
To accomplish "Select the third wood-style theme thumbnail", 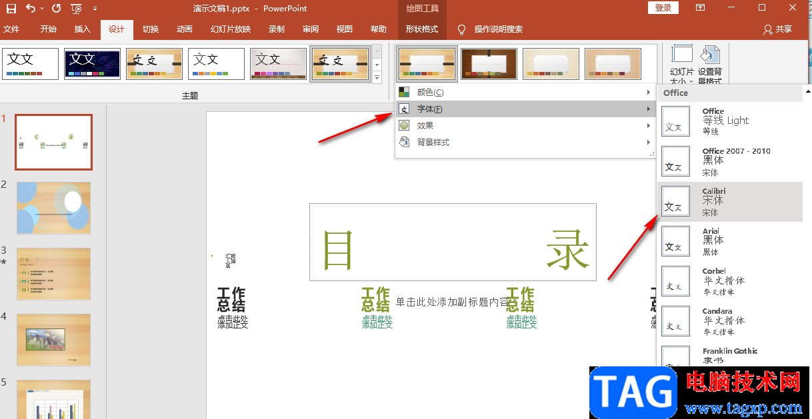I will tap(154, 64).
